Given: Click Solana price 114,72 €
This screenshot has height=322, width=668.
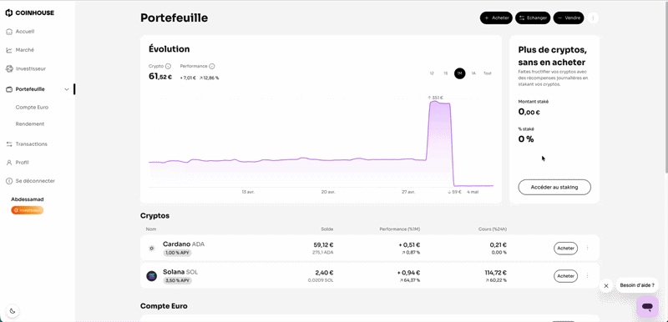Looking at the screenshot, I should tap(494, 273).
